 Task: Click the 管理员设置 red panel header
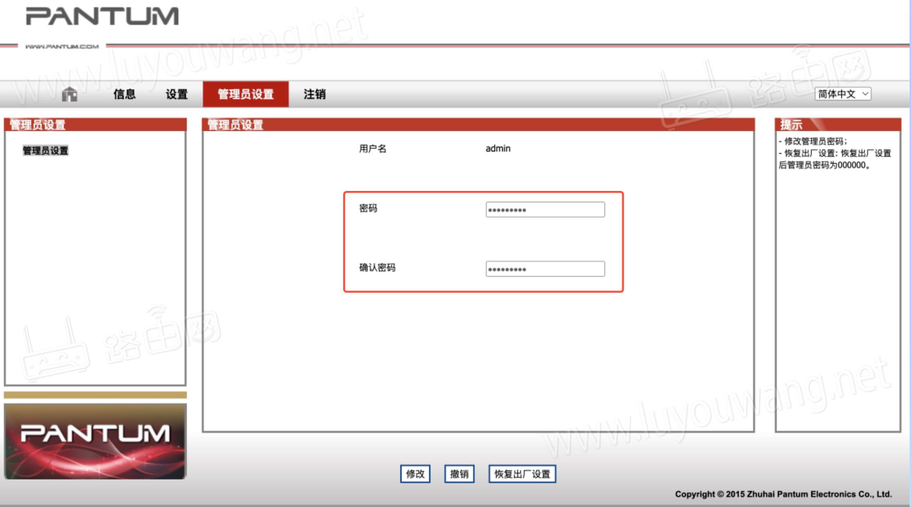(236, 125)
